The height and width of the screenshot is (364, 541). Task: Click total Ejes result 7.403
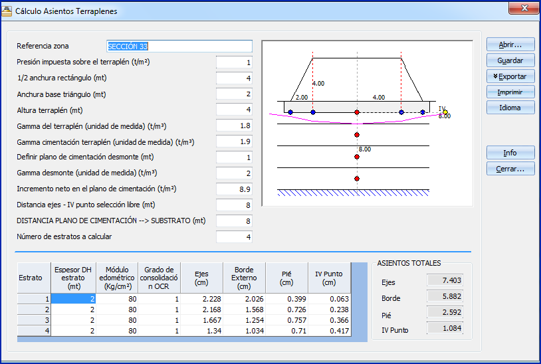click(445, 280)
